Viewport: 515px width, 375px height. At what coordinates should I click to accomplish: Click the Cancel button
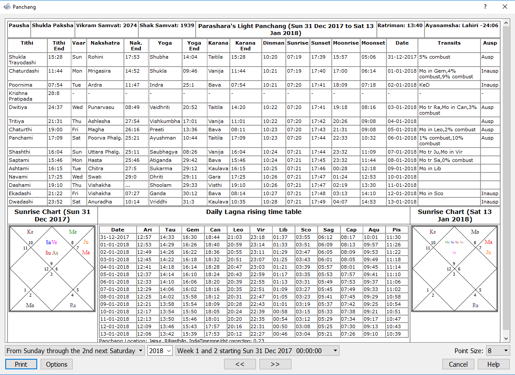(x=458, y=364)
